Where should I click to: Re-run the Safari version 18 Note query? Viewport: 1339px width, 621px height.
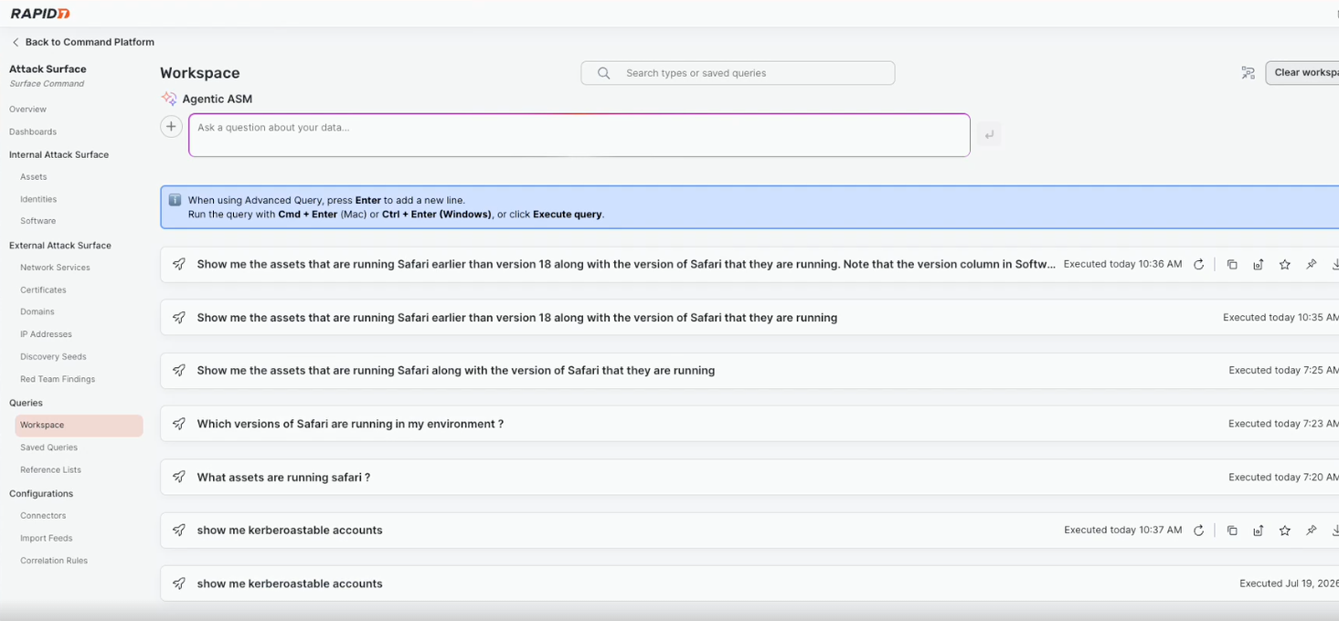click(1198, 265)
